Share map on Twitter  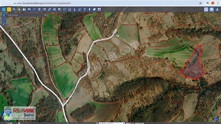94,9
